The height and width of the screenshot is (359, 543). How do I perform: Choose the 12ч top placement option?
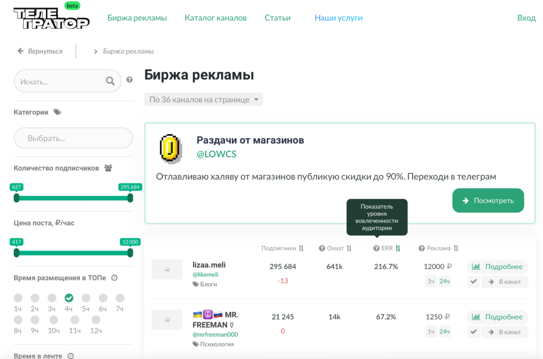pos(95,320)
